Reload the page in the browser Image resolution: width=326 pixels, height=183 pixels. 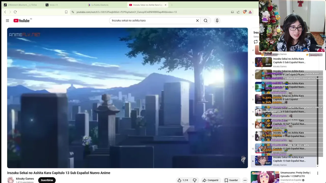[15, 12]
